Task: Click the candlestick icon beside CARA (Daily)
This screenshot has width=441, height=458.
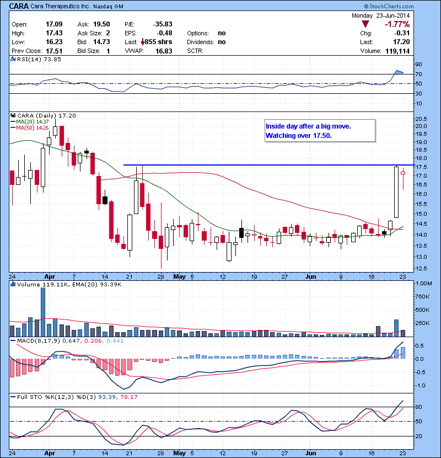Action: [14, 115]
